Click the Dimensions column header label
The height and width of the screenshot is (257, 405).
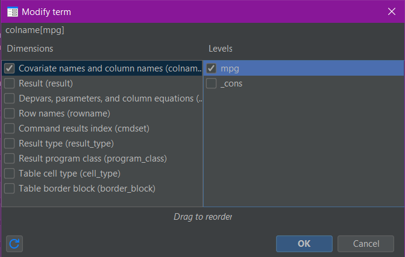coord(30,49)
